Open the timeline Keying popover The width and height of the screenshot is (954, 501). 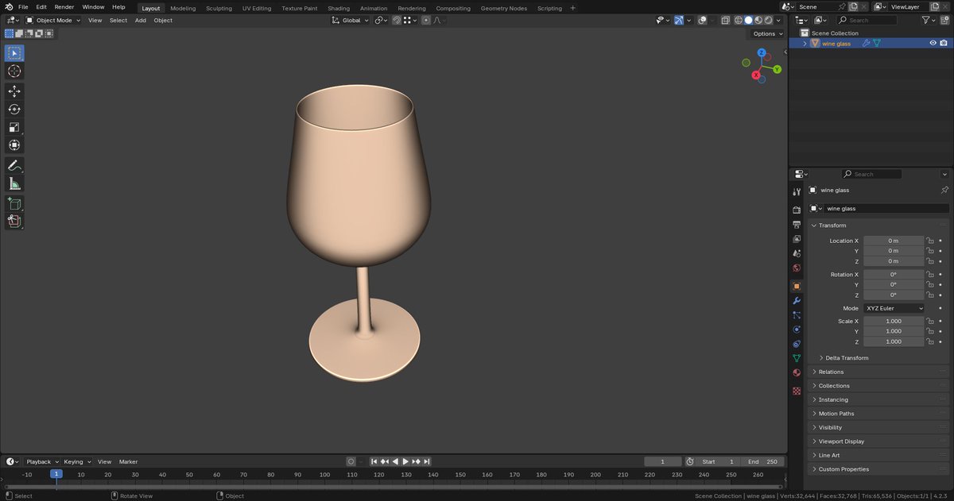(76, 461)
